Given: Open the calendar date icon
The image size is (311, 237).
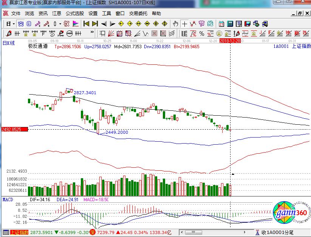Looking at the screenshot, I should pyautogui.click(x=221, y=23).
